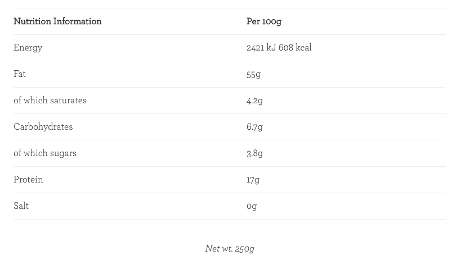Click the 6.7g carbohydrates value

point(254,127)
